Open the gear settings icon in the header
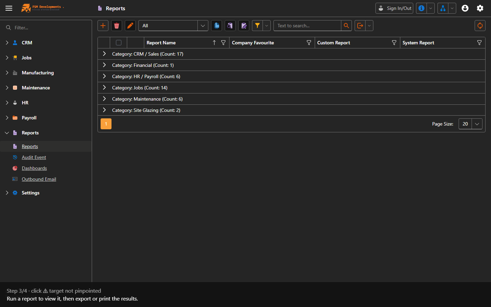Viewport: 491px width, 307px height. (480, 8)
